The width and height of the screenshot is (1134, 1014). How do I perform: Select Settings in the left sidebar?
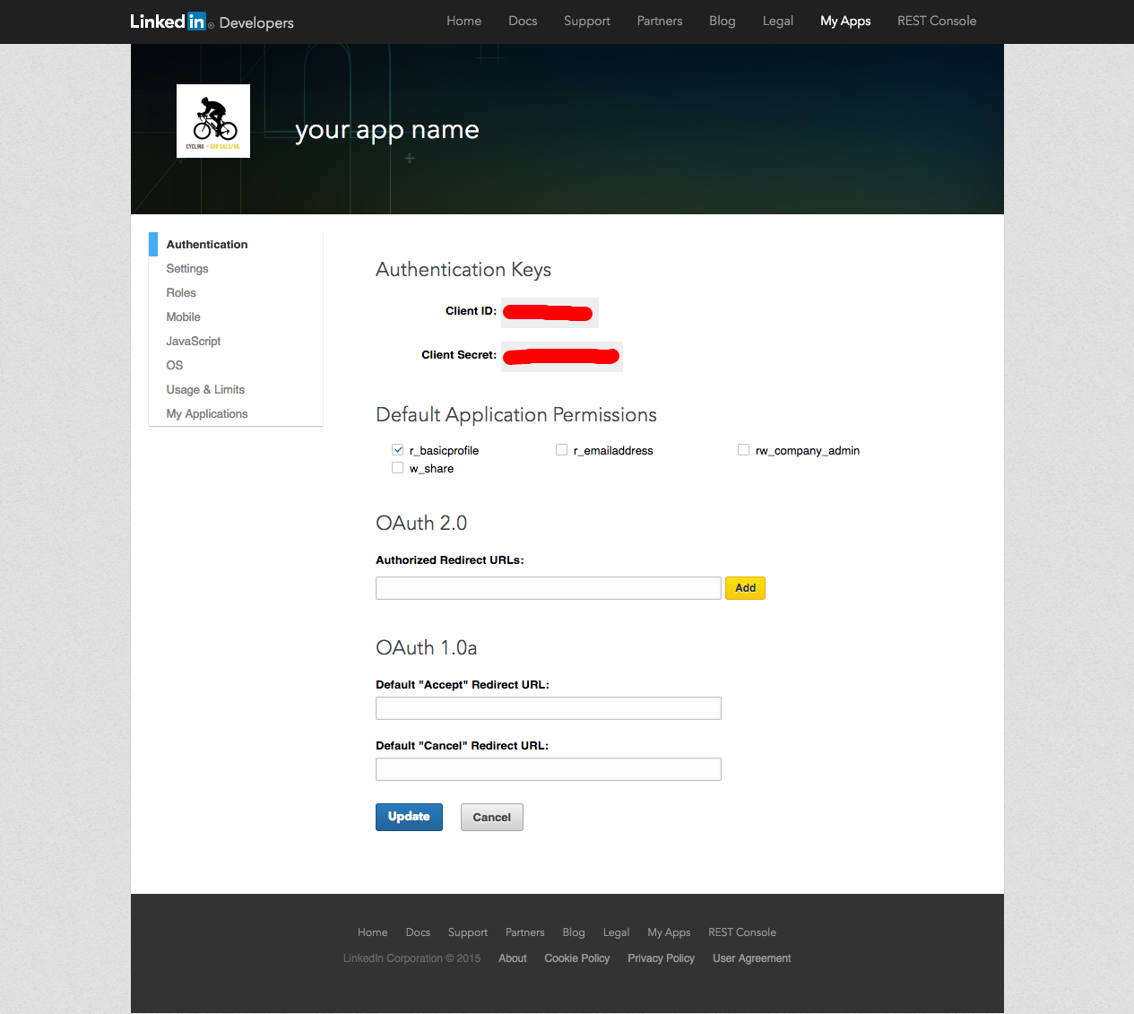(x=187, y=269)
